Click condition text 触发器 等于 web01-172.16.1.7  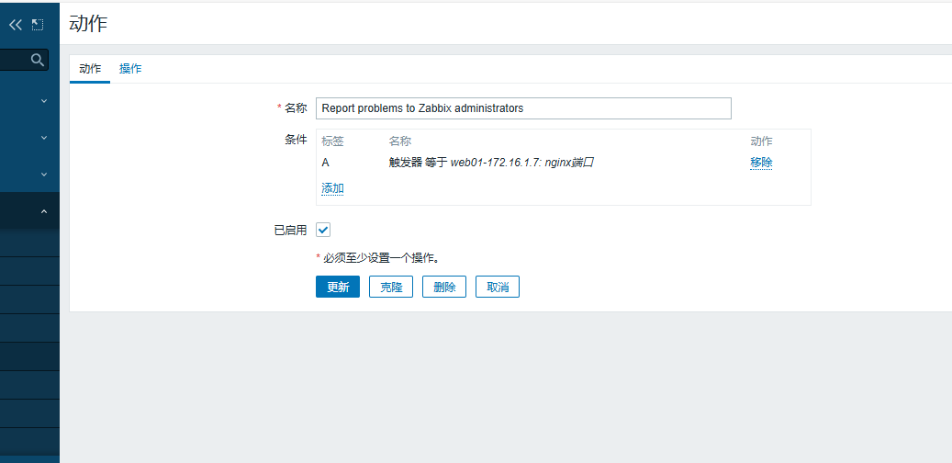click(491, 163)
